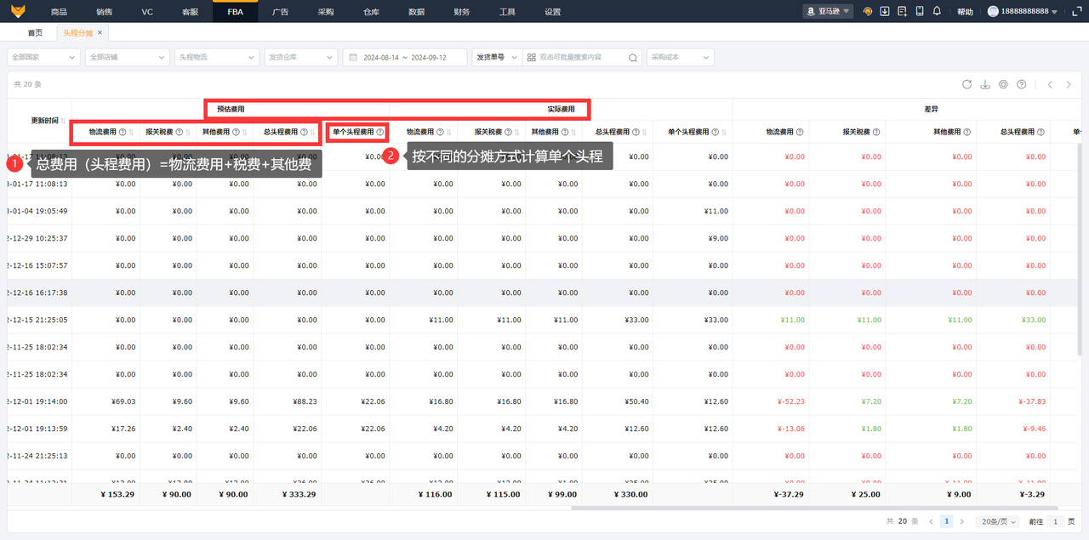
Task: Click help icon beside 报关税费 under 预估费用
Action: [179, 132]
